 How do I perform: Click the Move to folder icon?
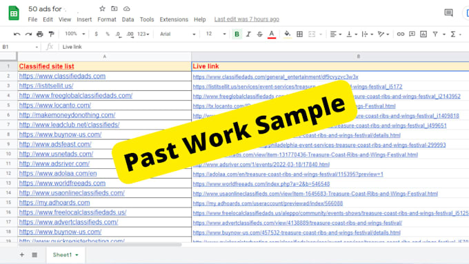point(114,9)
